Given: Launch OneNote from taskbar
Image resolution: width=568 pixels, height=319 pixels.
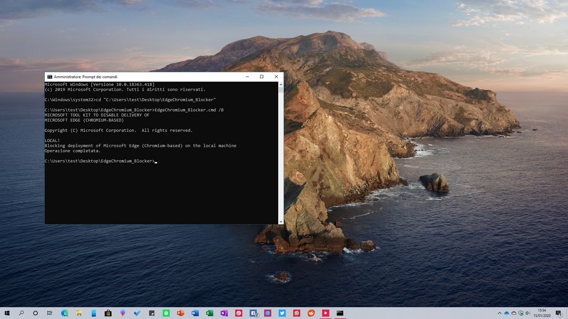Looking at the screenshot, I should click(224, 313).
